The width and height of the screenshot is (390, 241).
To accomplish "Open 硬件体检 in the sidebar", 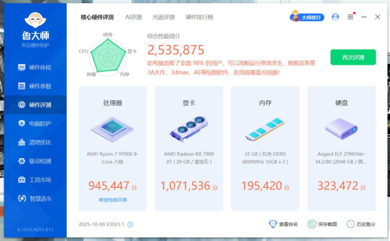I will pyautogui.click(x=35, y=67).
